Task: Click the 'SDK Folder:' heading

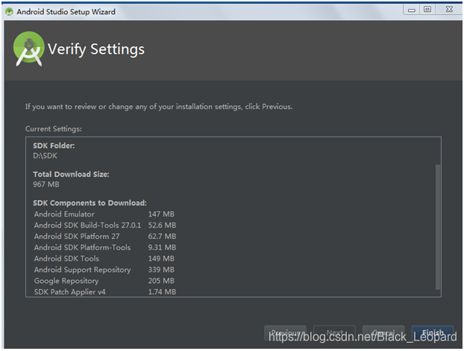Action: [x=54, y=146]
